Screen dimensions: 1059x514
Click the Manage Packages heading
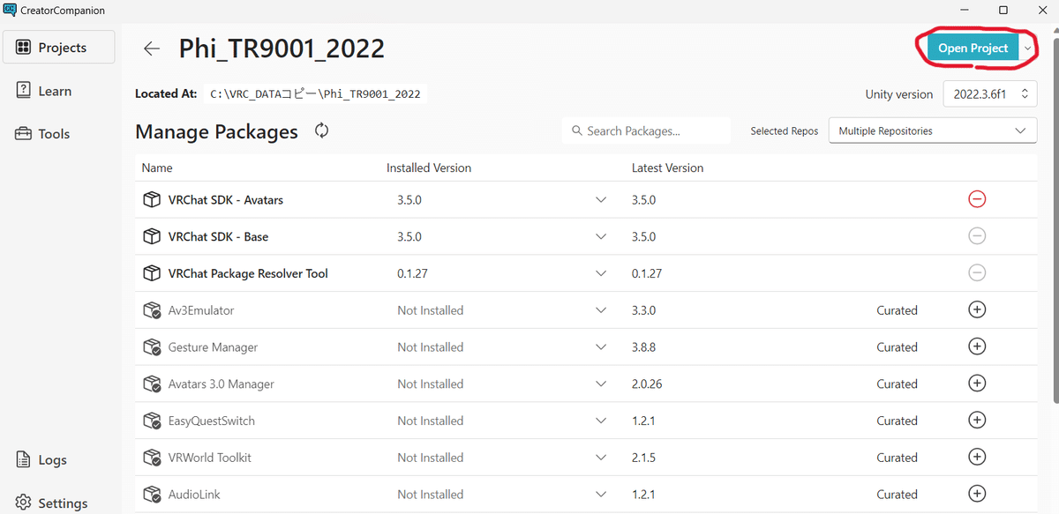(216, 132)
